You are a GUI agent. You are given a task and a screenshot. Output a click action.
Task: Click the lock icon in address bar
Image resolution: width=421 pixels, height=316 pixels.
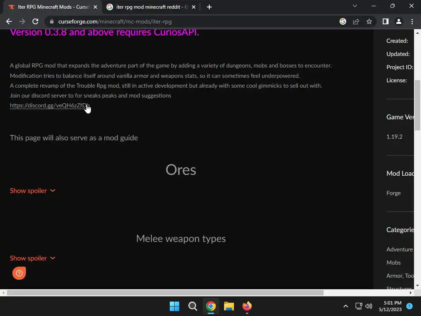[x=52, y=21]
